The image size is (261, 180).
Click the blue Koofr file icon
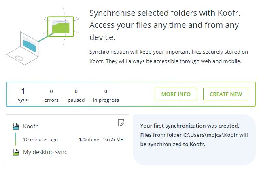[x=16, y=126]
